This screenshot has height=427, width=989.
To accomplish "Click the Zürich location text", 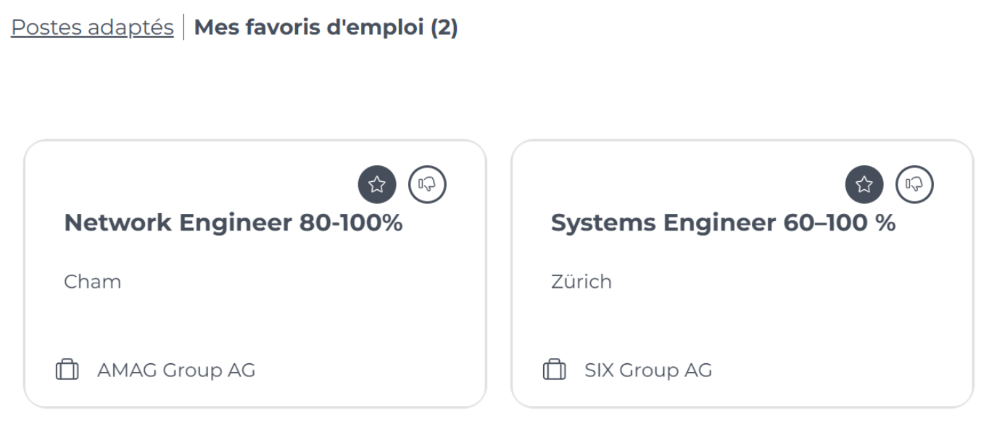I will pyautogui.click(x=581, y=281).
